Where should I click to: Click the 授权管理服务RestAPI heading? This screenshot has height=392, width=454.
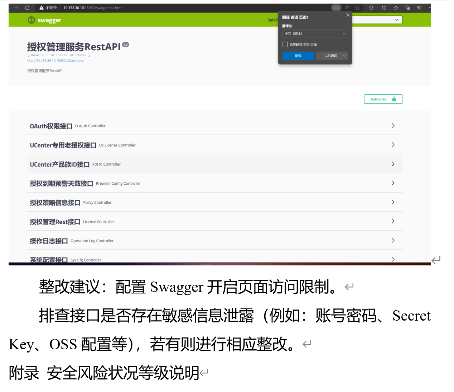(74, 47)
